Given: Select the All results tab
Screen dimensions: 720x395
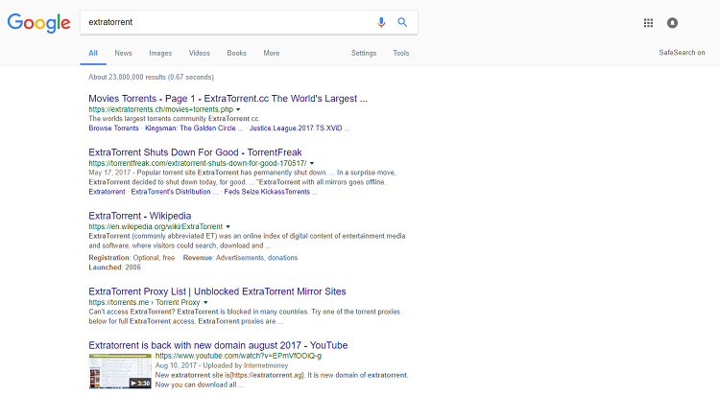Looking at the screenshot, I should (x=93, y=54).
